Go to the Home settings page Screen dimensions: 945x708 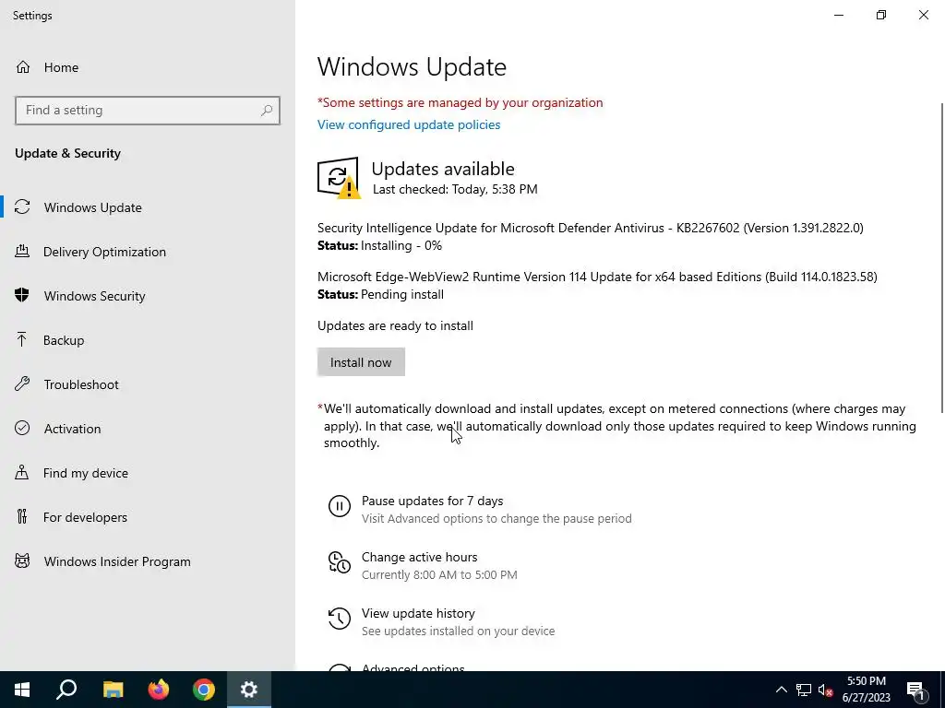tap(148, 66)
